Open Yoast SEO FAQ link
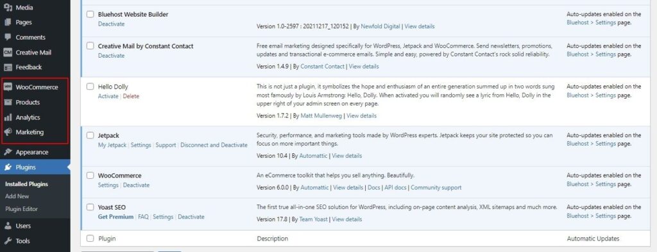Screen dimensions: 657x252 [x=143, y=217]
